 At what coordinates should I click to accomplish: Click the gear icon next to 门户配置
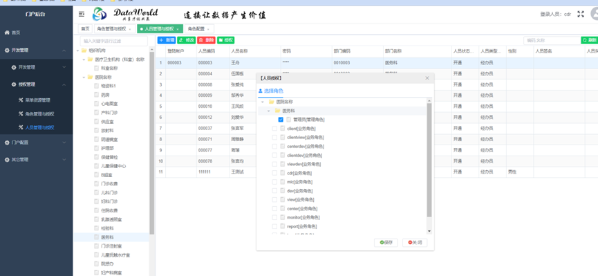pyautogui.click(x=7, y=142)
